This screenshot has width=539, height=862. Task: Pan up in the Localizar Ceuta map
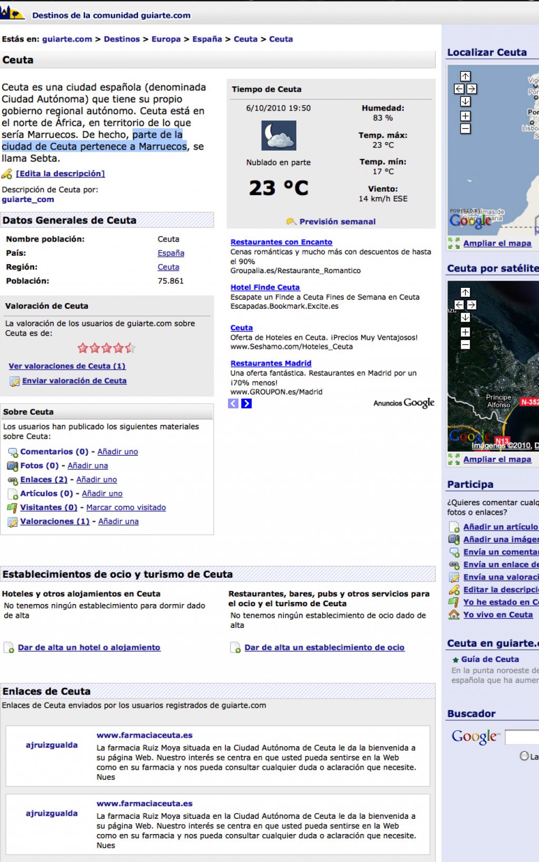pos(465,76)
